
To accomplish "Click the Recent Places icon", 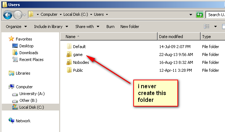I will (x=15, y=59).
